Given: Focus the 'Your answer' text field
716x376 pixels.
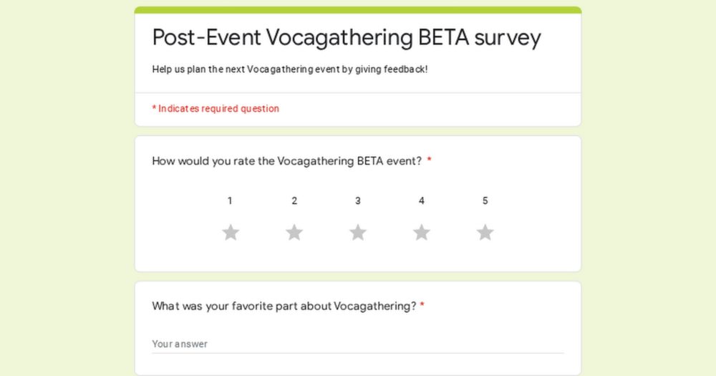Looking at the screenshot, I should (x=357, y=344).
